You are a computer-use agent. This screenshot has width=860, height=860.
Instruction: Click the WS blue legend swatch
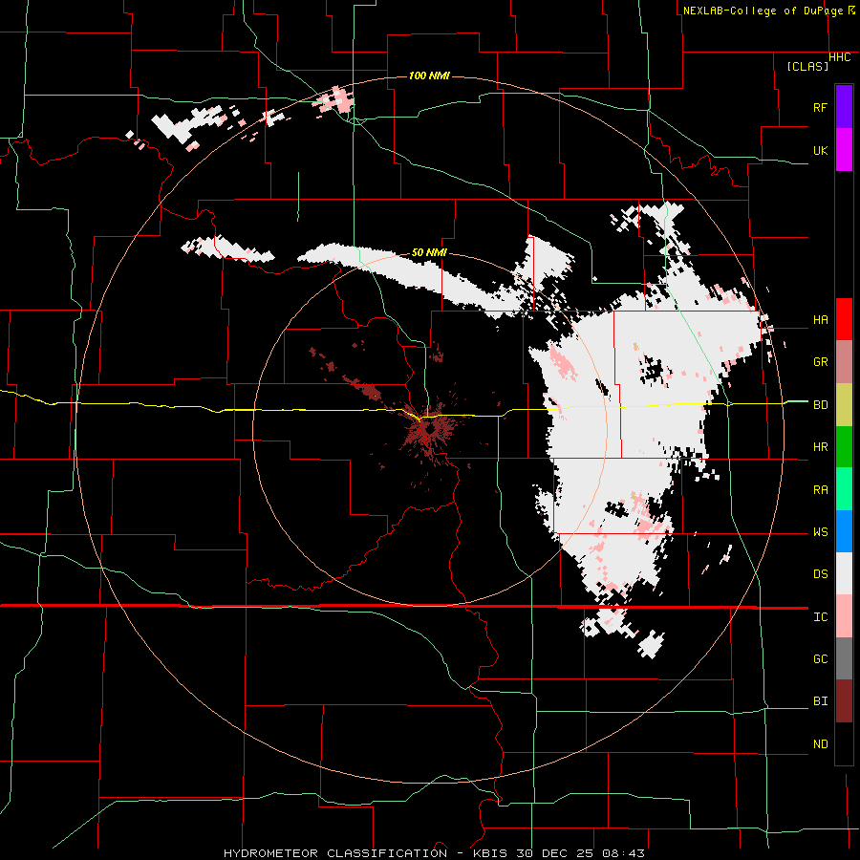[x=844, y=531]
